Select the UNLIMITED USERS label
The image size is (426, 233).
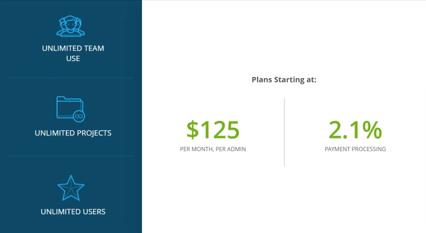[x=73, y=212]
